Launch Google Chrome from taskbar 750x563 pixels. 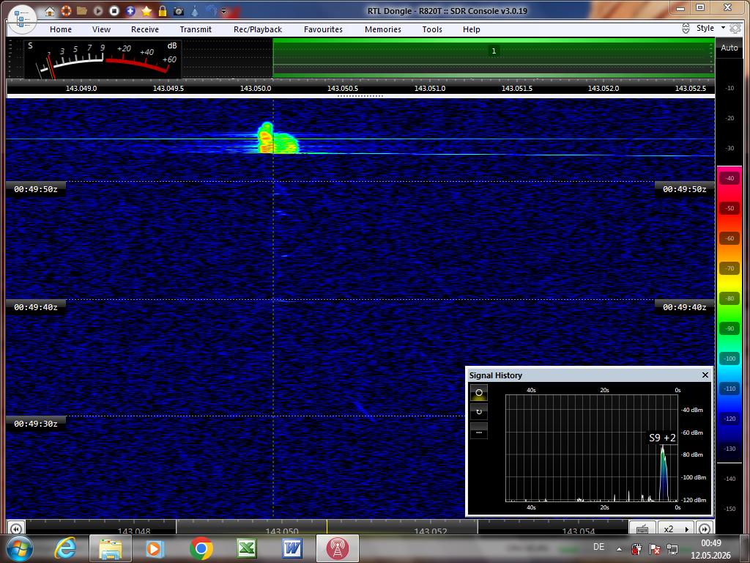(201, 548)
